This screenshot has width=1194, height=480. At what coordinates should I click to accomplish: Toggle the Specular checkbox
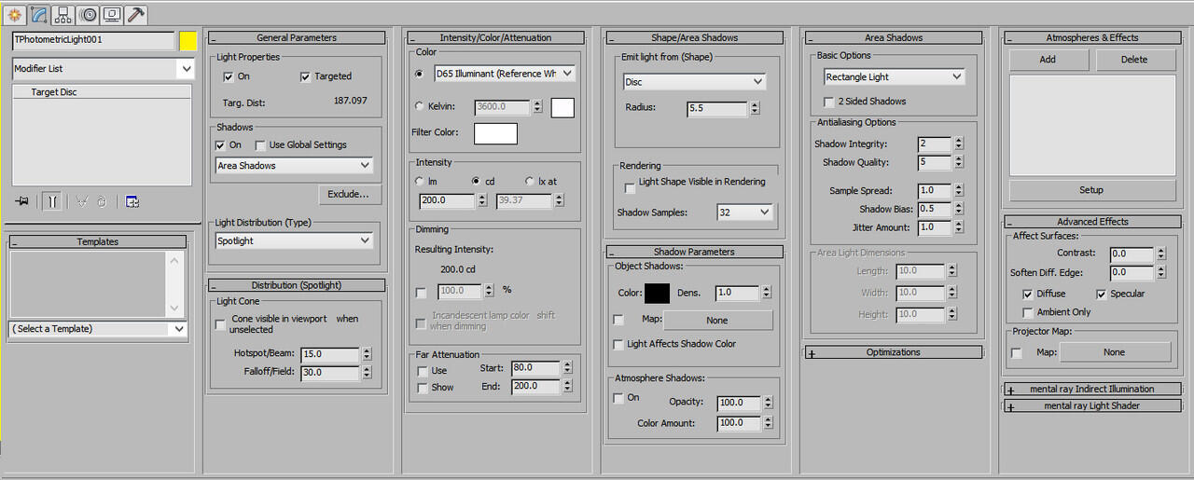point(1101,294)
